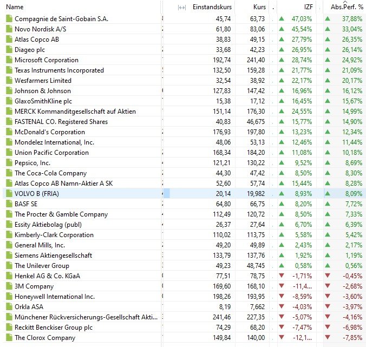Click Mondelez Abs.Perf. value 11,44%
The height and width of the screenshot is (347, 366).
pyautogui.click(x=352, y=142)
